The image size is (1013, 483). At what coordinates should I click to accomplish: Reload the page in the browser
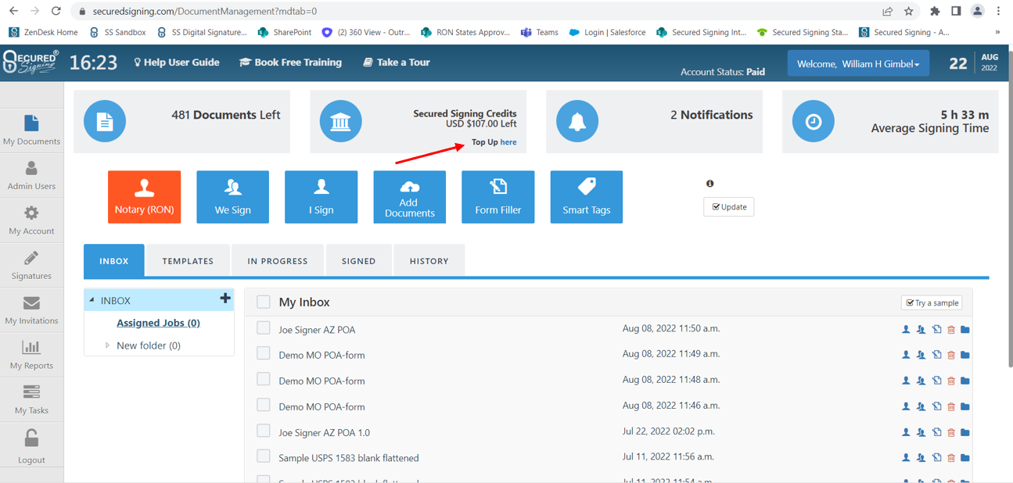[56, 11]
